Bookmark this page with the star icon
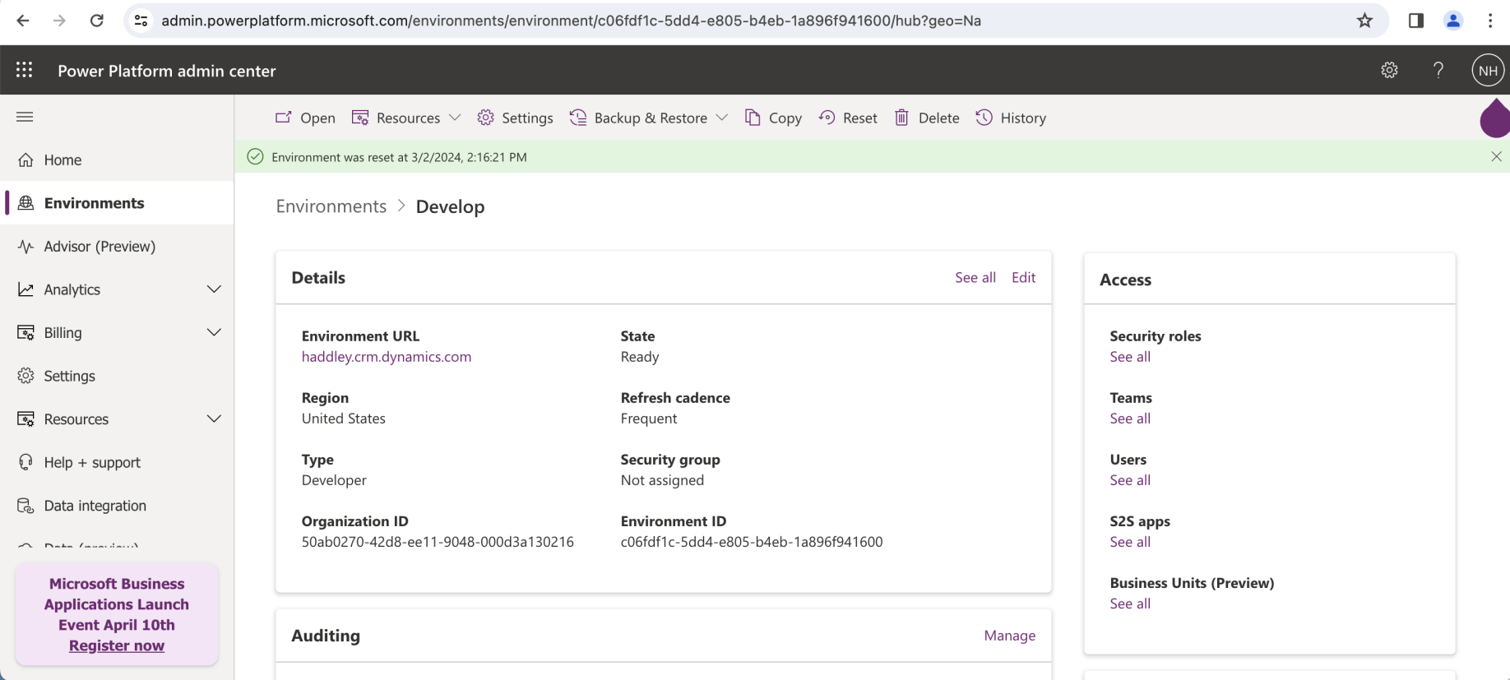 1364,21
